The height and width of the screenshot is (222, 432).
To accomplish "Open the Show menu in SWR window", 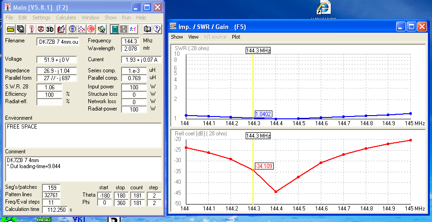I will [177, 37].
